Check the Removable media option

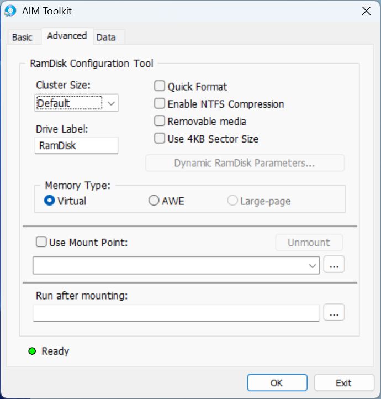[x=160, y=121]
